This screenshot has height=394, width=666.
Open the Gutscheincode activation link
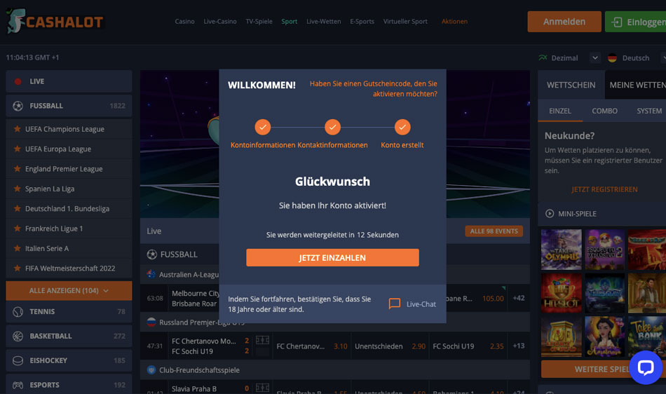tap(374, 89)
